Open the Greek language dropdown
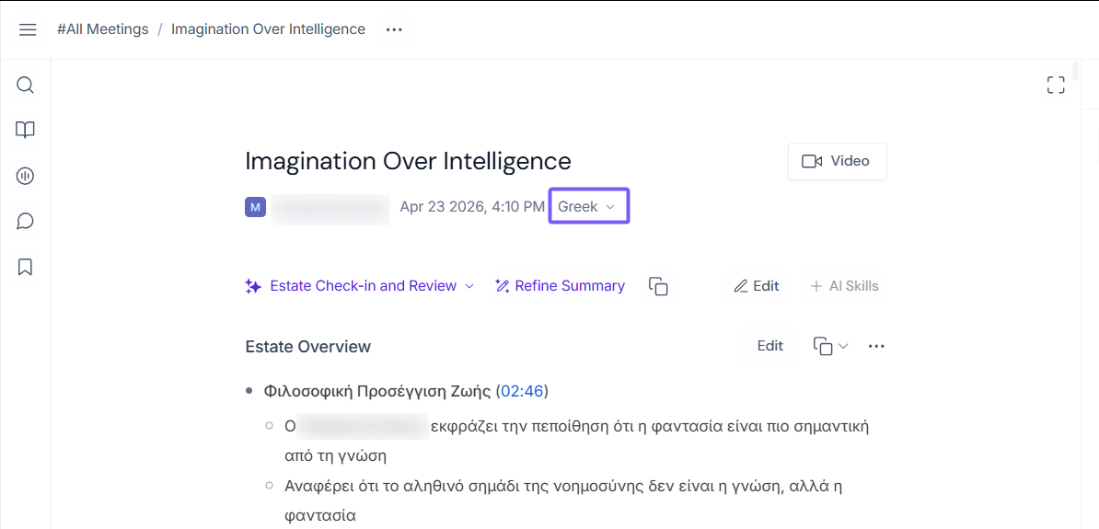 tap(588, 207)
